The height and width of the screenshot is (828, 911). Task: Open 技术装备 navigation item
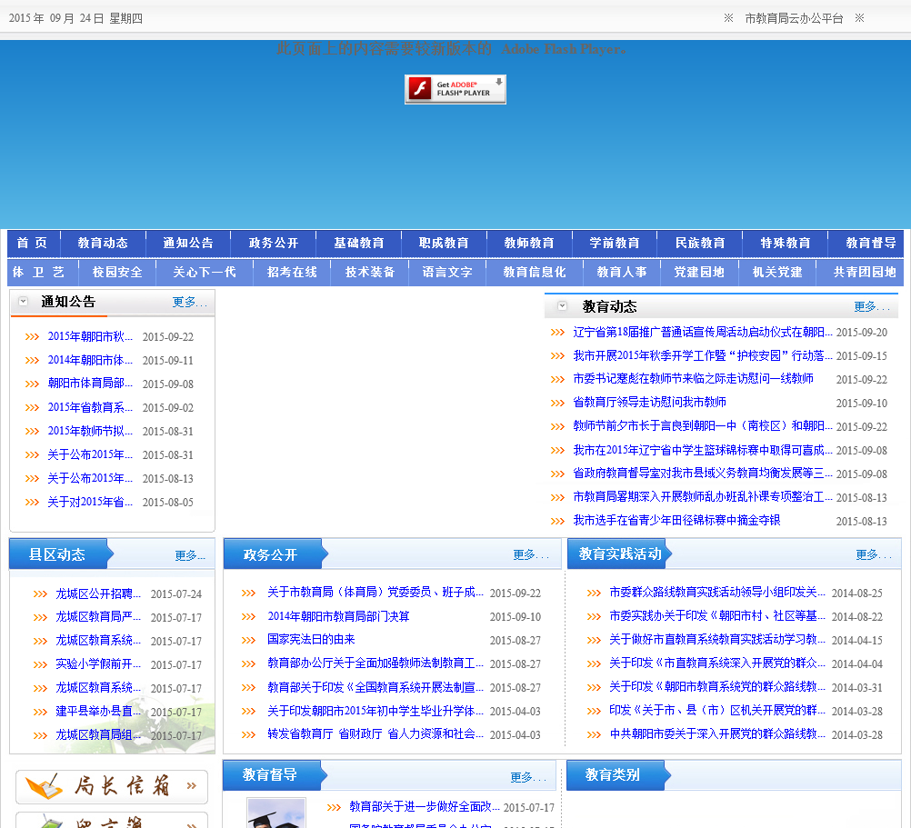coord(370,272)
